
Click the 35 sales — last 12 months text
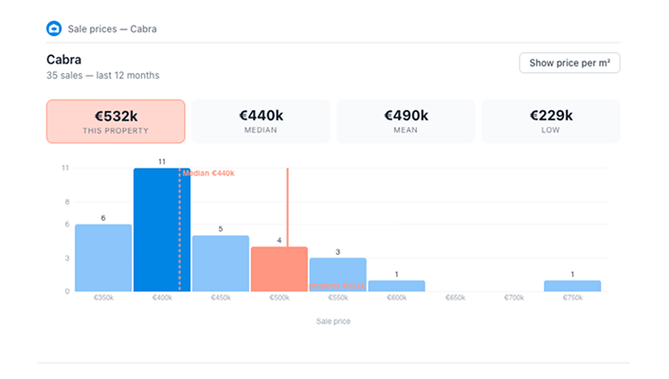(102, 75)
